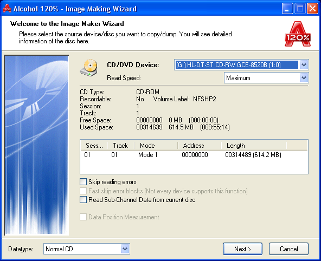Click the blue disc artwork side panel
The height and width of the screenshot is (261, 321).
click(36, 145)
